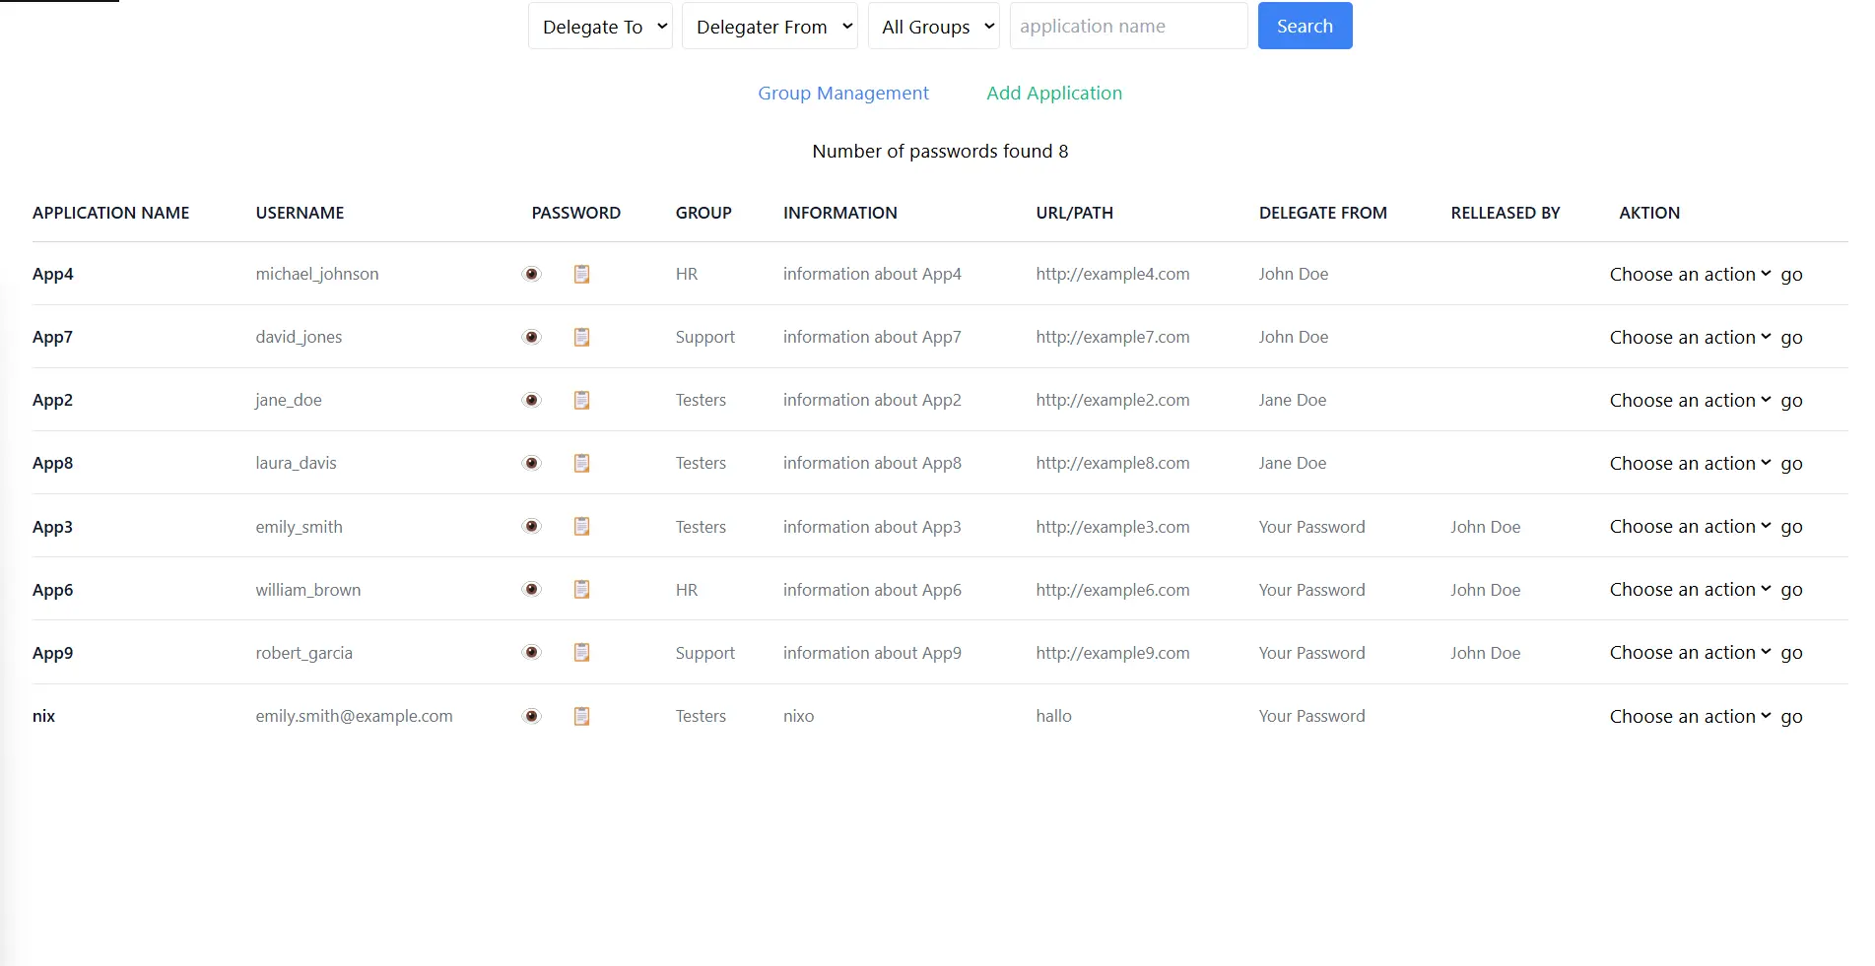Open the Group Management link
This screenshot has height=966, width=1875.
[x=843, y=93]
